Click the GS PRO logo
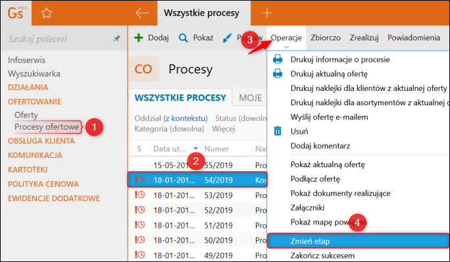 click(16, 13)
